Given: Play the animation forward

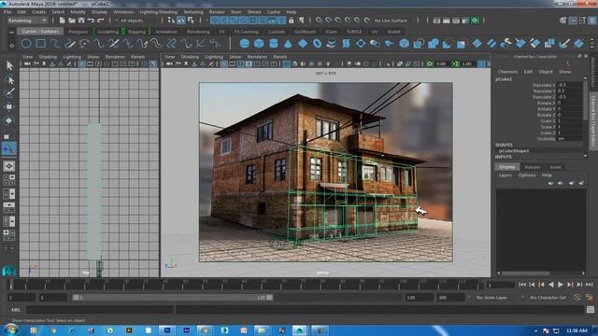Looking at the screenshot, I should [x=561, y=285].
